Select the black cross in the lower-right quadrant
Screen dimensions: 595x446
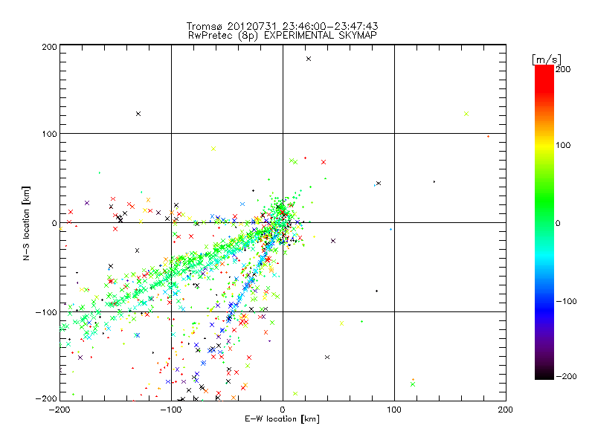pyautogui.click(x=327, y=358)
